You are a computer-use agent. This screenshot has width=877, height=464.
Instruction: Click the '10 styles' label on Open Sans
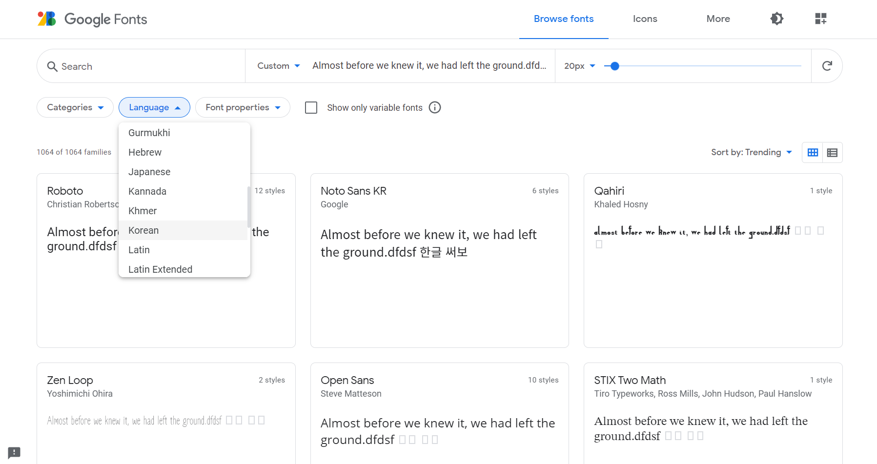point(543,380)
